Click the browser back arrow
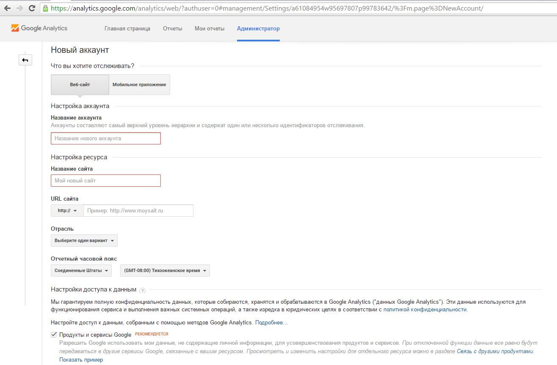 (x=7, y=8)
